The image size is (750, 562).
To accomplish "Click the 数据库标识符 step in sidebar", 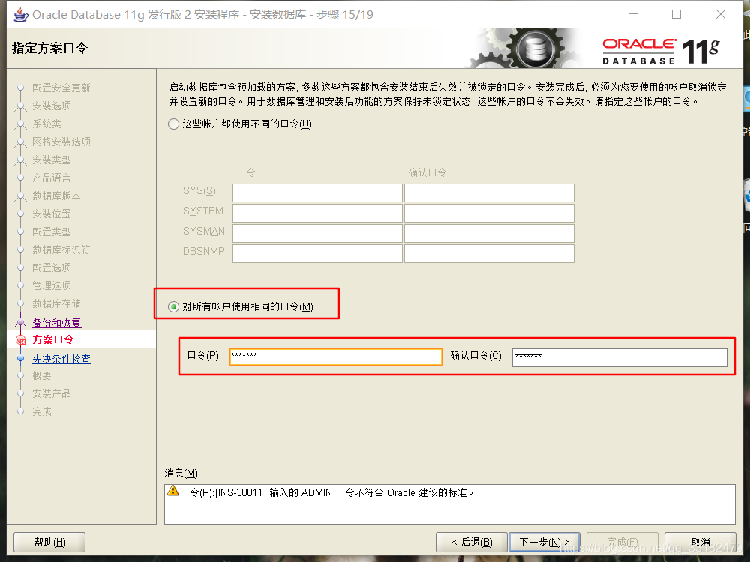I will point(61,250).
